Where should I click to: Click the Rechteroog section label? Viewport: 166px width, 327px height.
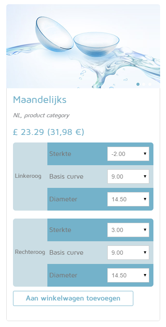coord(30,252)
